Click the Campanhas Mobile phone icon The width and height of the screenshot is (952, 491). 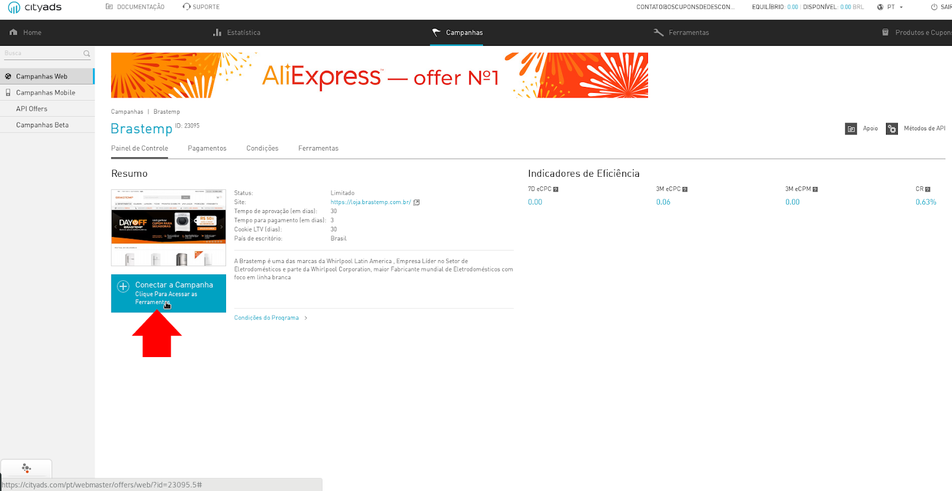pos(8,93)
